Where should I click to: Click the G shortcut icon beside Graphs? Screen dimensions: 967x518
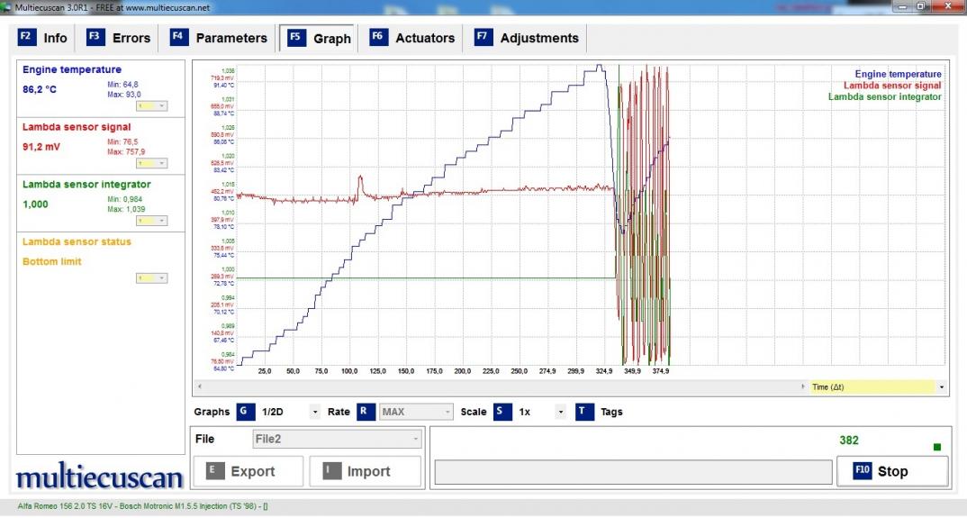pyautogui.click(x=246, y=411)
